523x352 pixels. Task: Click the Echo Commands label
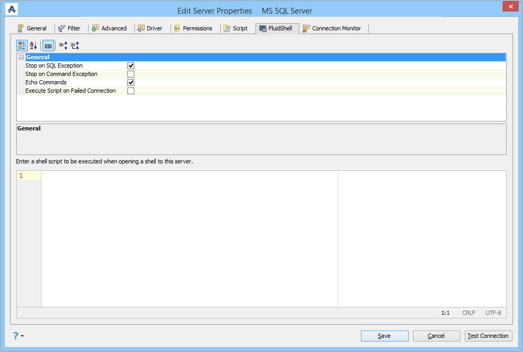click(46, 82)
